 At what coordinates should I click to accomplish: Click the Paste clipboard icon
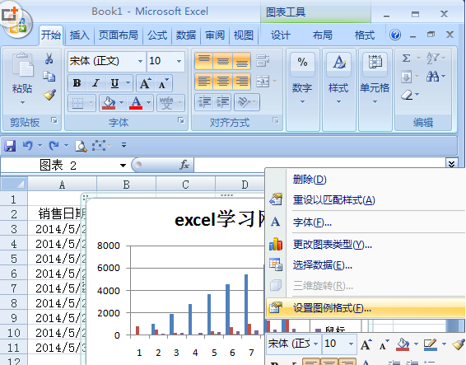click(22, 65)
